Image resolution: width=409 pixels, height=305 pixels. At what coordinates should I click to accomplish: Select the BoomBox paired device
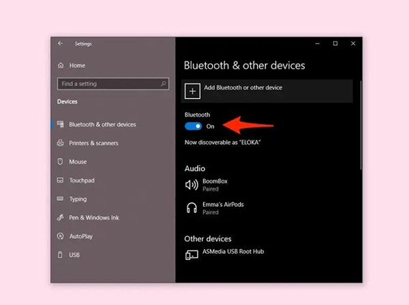pos(215,184)
